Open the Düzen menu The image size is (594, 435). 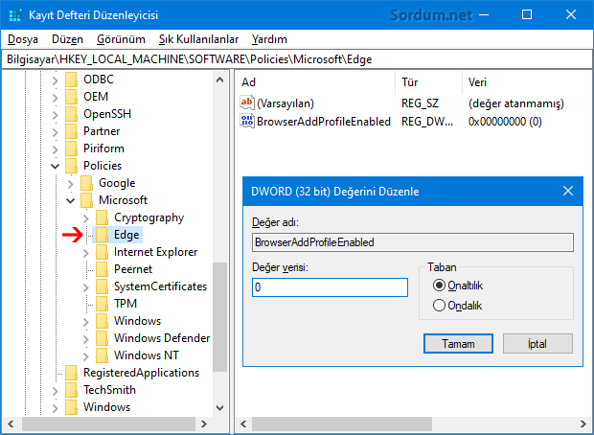pyautogui.click(x=67, y=39)
